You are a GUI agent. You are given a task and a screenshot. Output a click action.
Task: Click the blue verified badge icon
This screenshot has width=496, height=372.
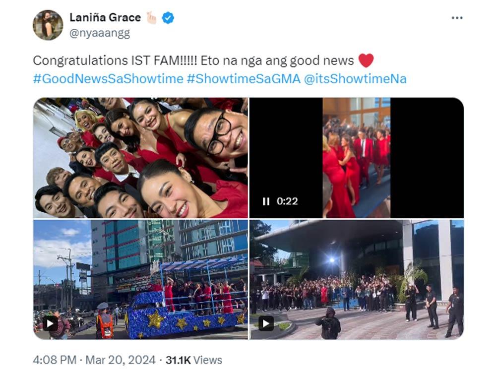[x=168, y=18]
